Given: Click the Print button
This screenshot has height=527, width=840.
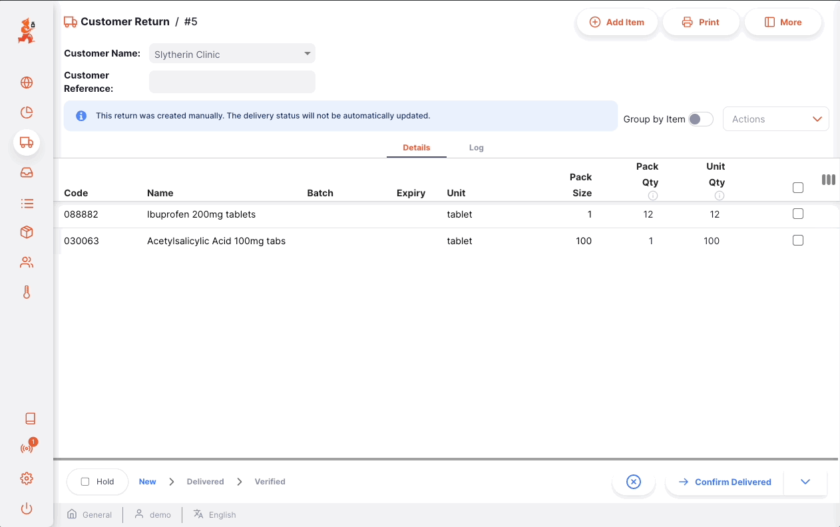Looking at the screenshot, I should pyautogui.click(x=701, y=22).
